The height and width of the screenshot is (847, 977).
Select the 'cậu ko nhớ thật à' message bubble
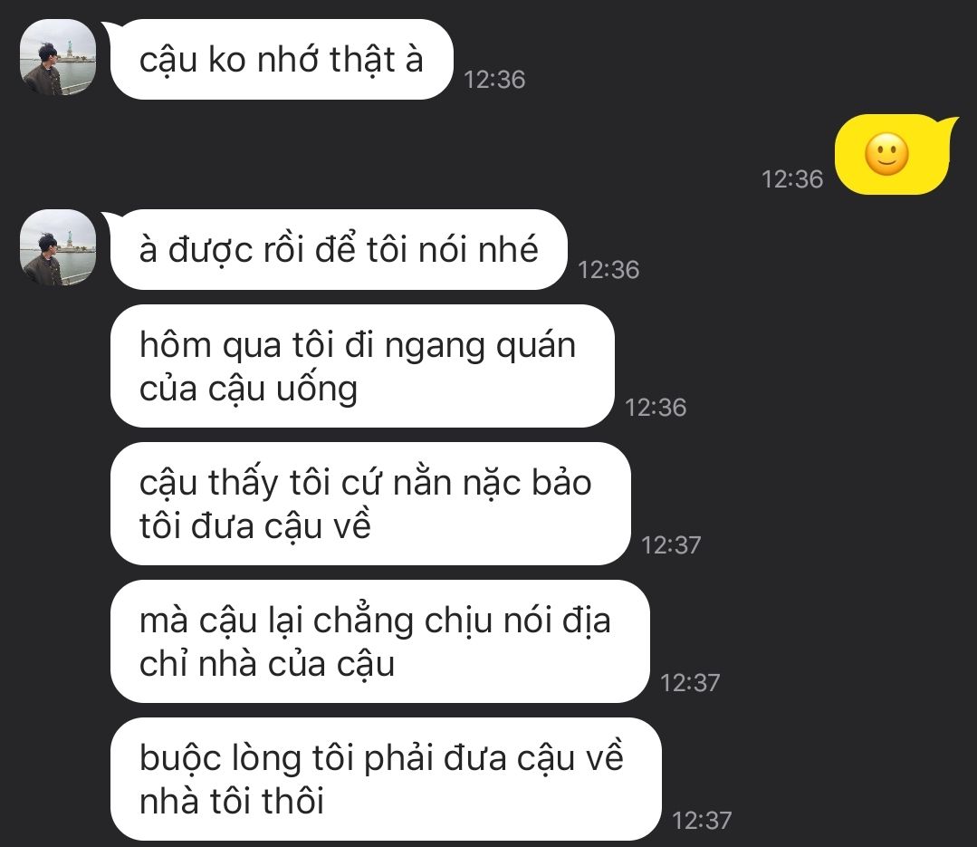pyautogui.click(x=281, y=59)
